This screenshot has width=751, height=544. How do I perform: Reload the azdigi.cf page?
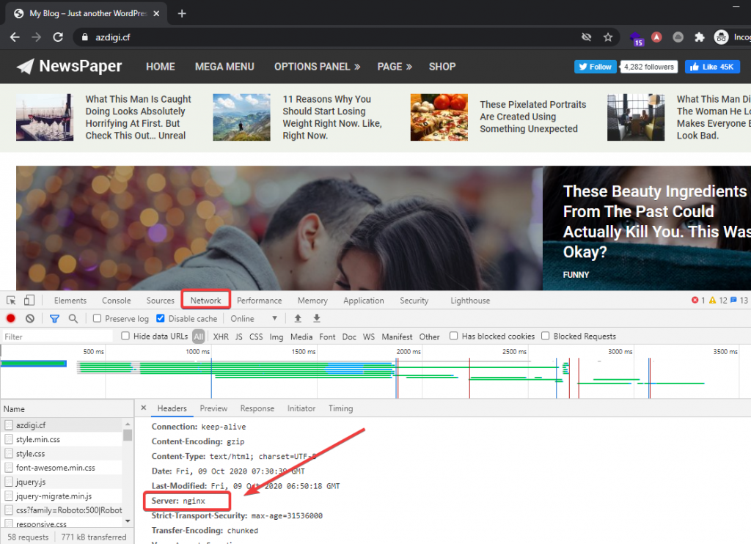coord(58,37)
